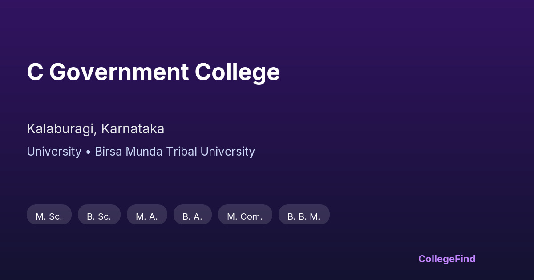The height and width of the screenshot is (280, 534).
Task: Click the University type label before the bullet
Action: (x=54, y=152)
